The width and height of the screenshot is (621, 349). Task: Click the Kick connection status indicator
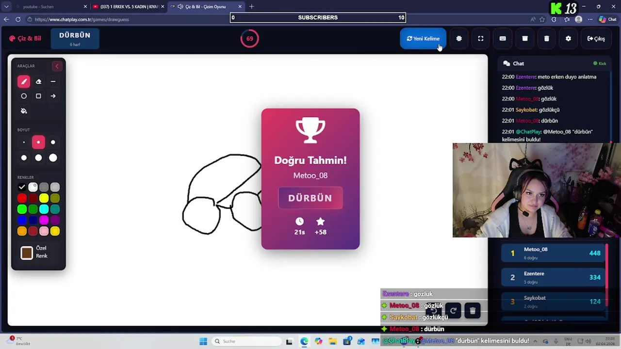tap(600, 63)
